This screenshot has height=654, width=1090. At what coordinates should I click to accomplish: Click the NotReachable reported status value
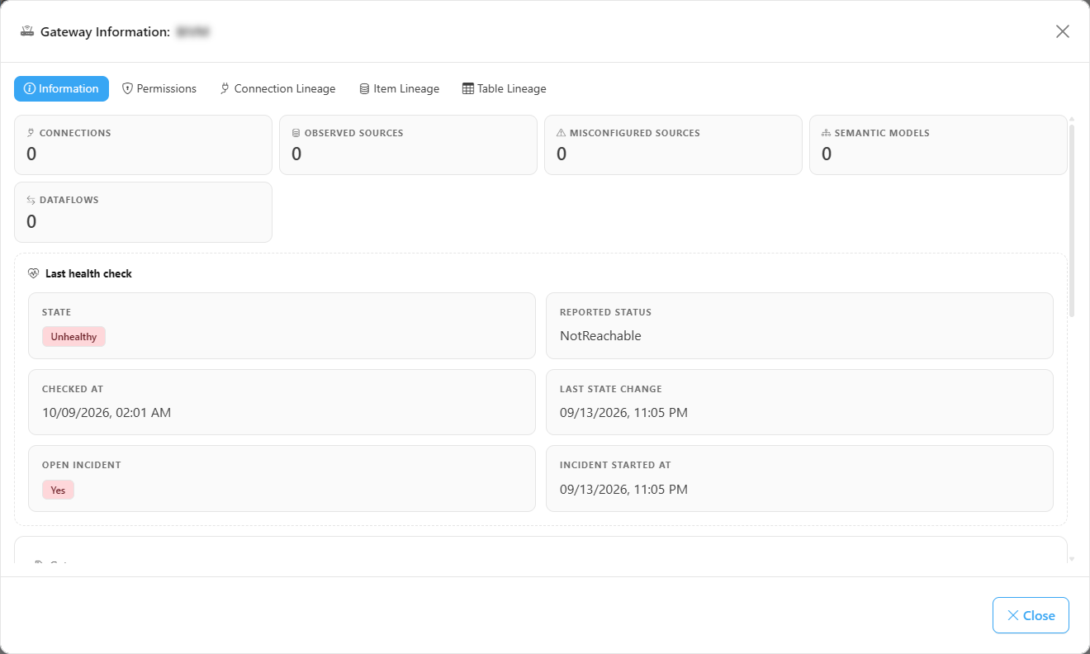click(600, 336)
